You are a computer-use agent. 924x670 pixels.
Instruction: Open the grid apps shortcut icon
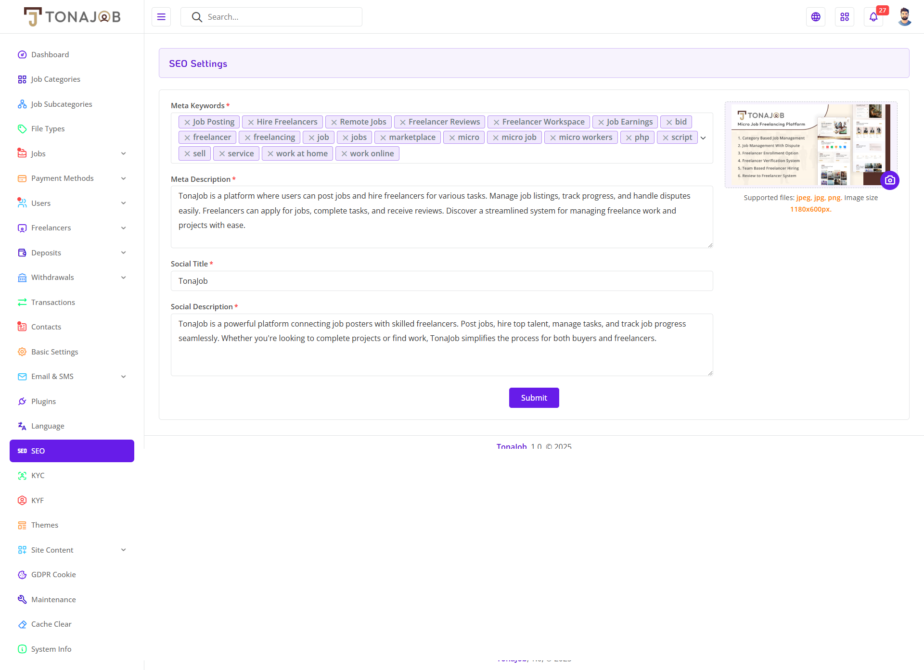[845, 17]
